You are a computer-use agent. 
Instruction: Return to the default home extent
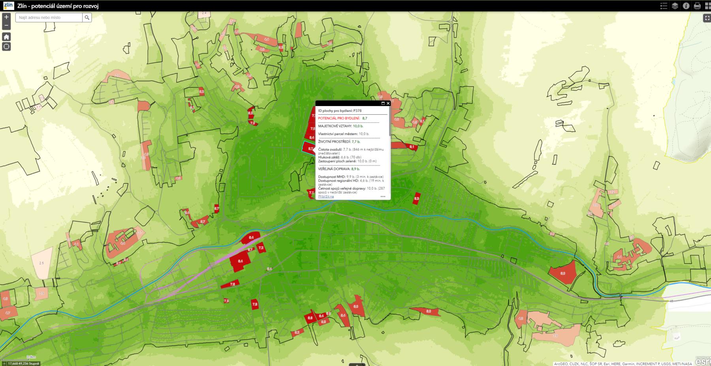click(x=6, y=37)
